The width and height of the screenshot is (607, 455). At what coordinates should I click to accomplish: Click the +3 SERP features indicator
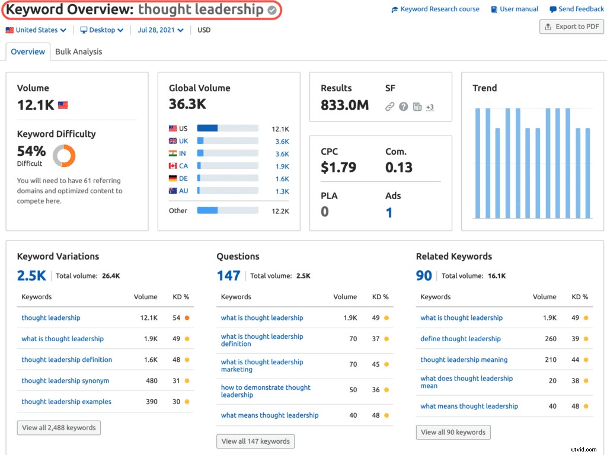pyautogui.click(x=430, y=107)
